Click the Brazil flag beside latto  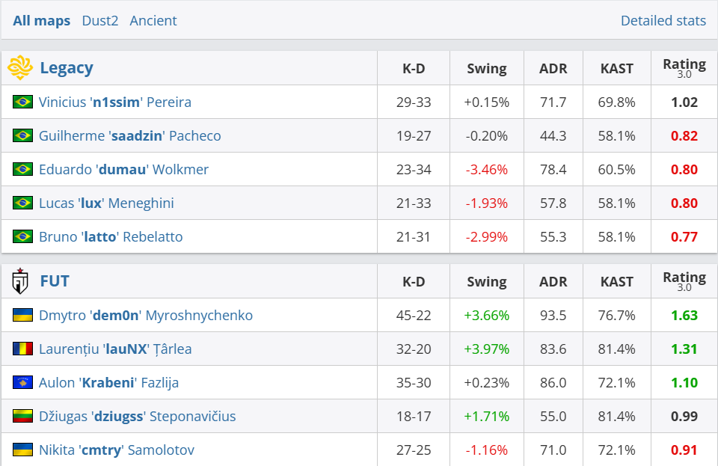(x=22, y=236)
